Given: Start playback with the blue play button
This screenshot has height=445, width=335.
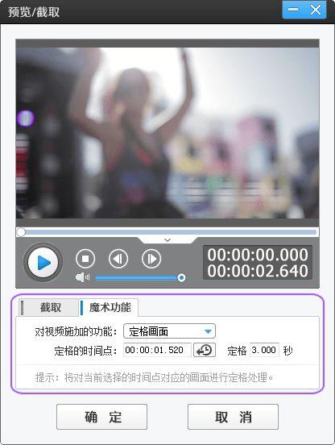Looking at the screenshot, I should 43,263.
